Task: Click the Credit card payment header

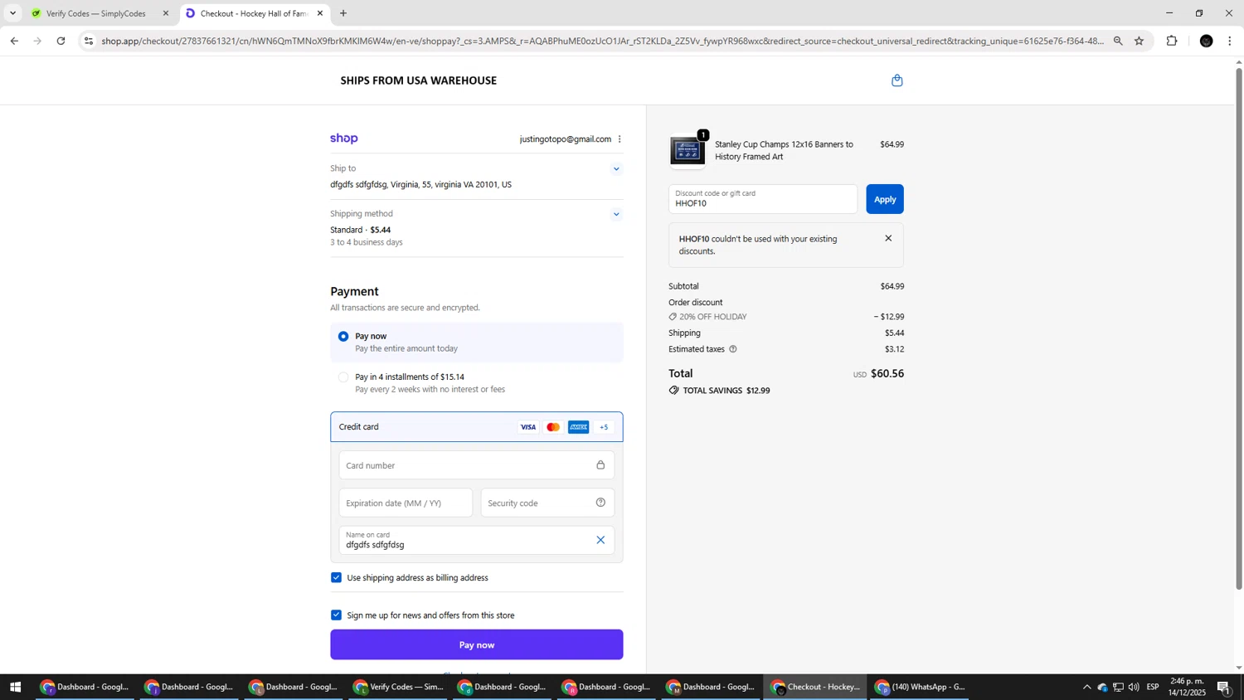Action: (x=477, y=427)
